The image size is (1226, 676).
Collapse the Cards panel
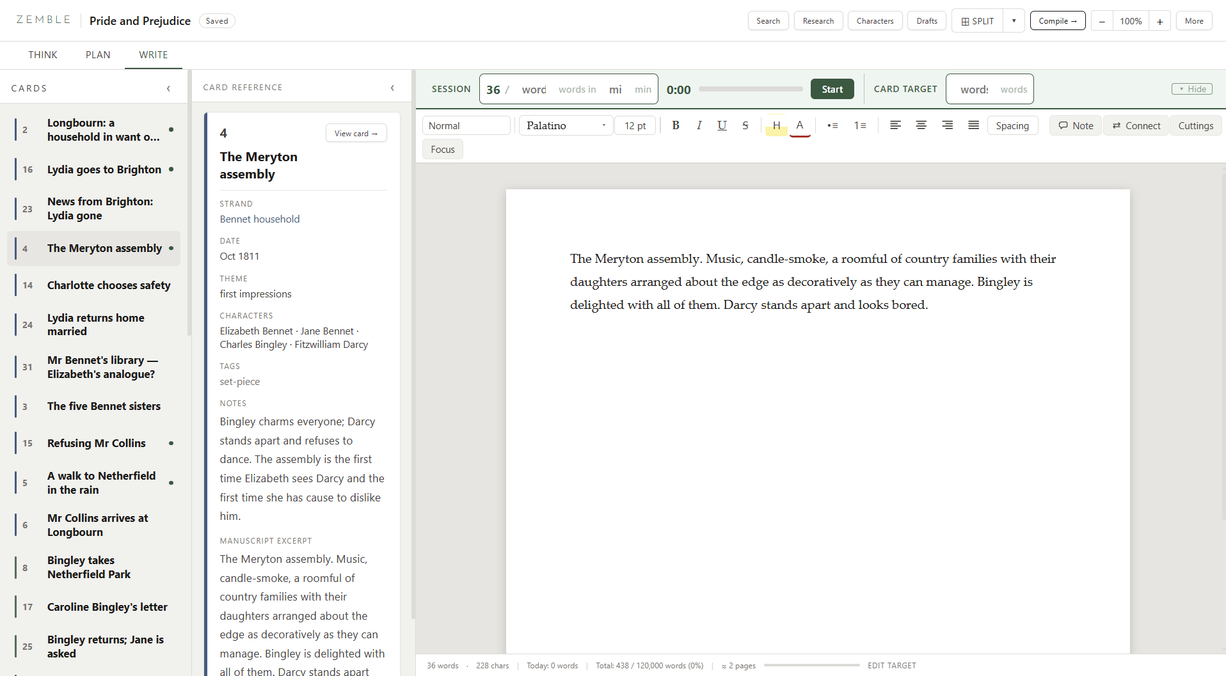(168, 88)
